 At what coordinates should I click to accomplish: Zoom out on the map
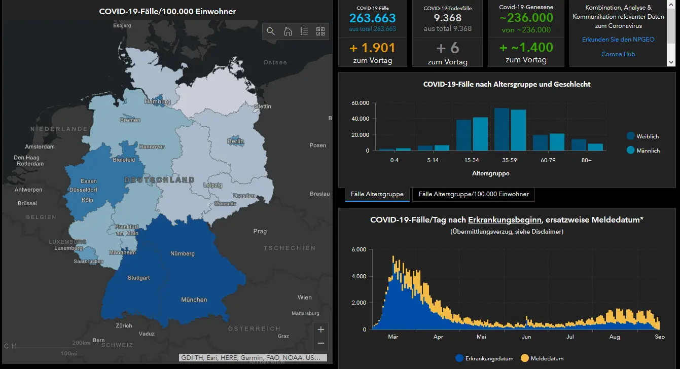320,343
